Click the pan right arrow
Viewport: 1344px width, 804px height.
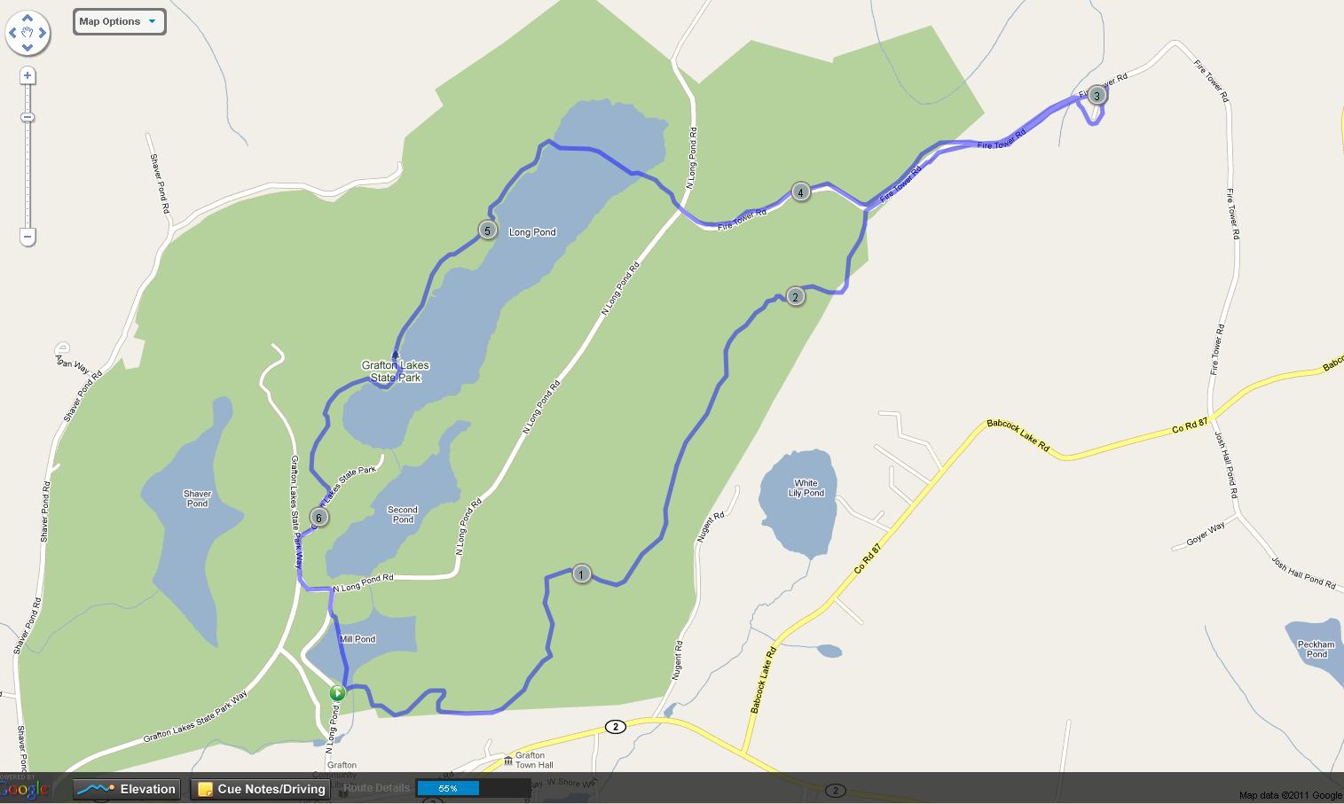[43, 33]
